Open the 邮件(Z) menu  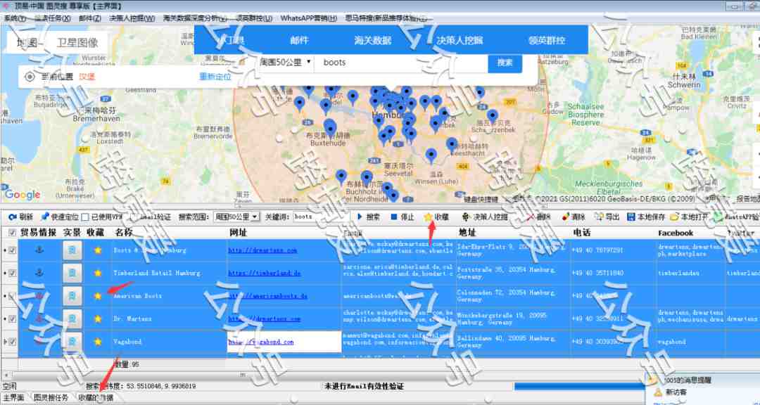pyautogui.click(x=90, y=18)
